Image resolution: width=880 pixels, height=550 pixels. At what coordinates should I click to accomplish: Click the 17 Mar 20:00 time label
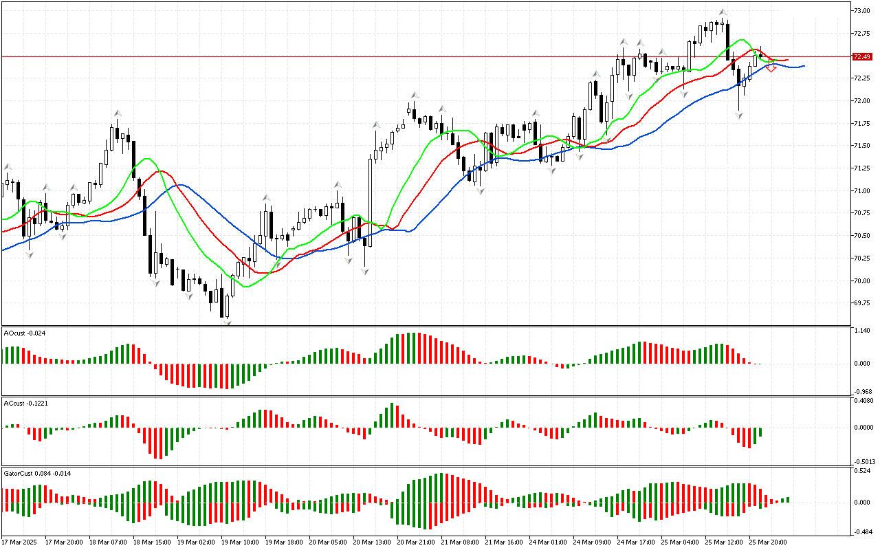(x=64, y=542)
